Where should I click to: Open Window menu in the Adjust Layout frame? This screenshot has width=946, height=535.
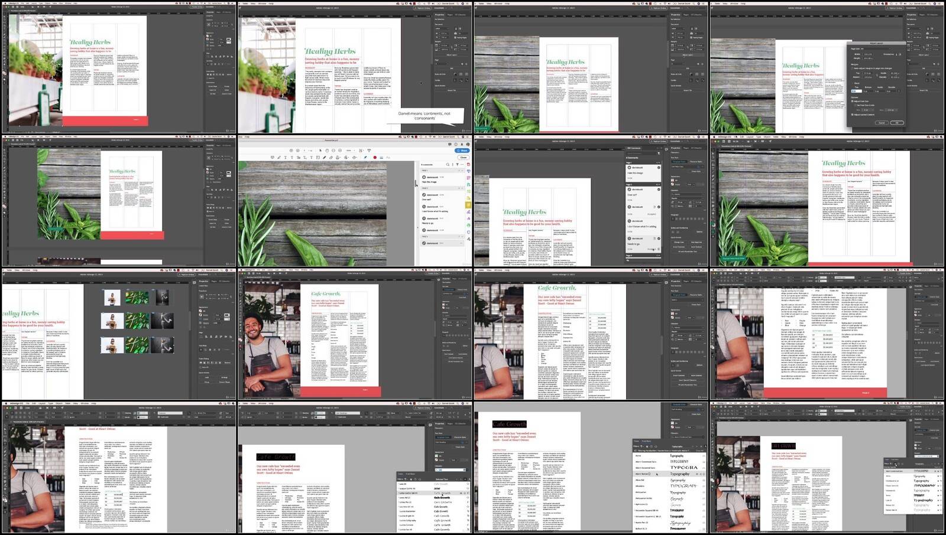[734, 4]
